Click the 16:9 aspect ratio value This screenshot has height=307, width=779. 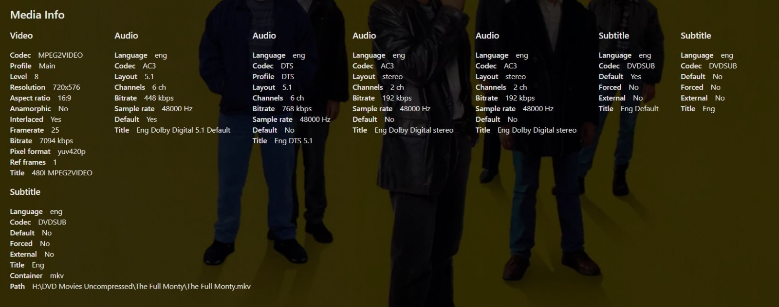pos(64,98)
